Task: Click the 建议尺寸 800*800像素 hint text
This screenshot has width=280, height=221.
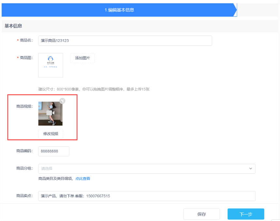Action: point(94,89)
